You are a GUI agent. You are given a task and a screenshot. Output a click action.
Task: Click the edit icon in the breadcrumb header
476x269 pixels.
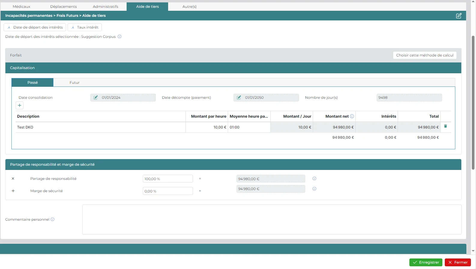(459, 16)
